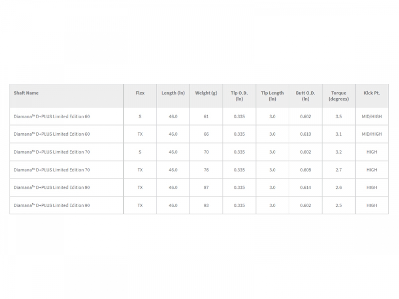Select the Limited Edition 60 shaft name with S flex
This screenshot has width=399, height=299.
pyautogui.click(x=51, y=116)
